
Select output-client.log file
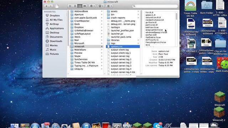(123, 50)
